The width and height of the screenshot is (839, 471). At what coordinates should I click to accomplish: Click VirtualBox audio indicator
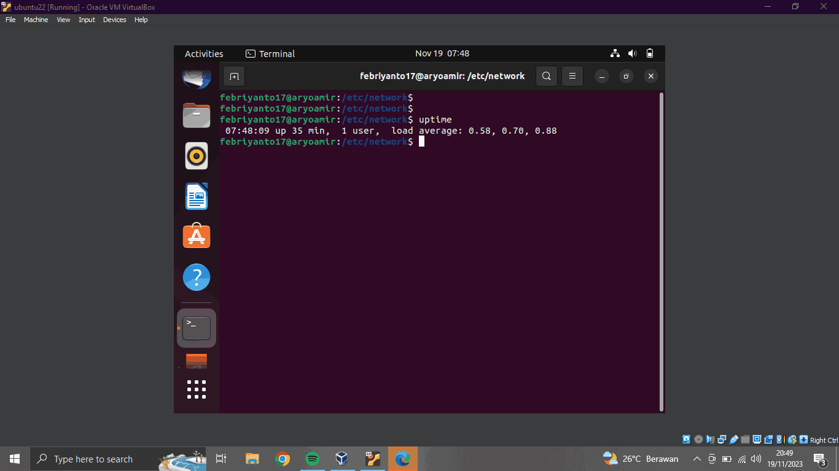[710, 440]
